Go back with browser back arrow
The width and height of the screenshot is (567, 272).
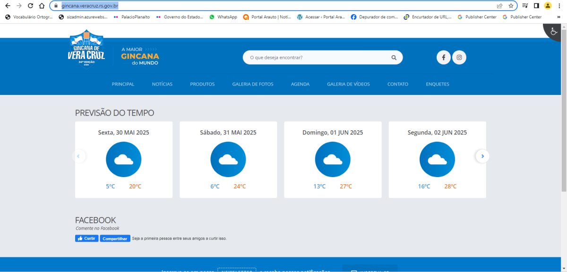tap(7, 6)
